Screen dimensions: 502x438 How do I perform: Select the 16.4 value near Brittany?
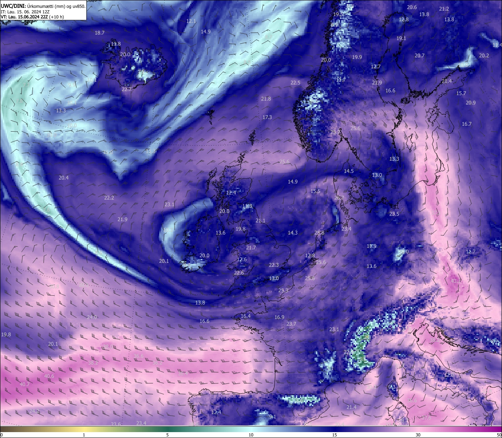coord(246,316)
